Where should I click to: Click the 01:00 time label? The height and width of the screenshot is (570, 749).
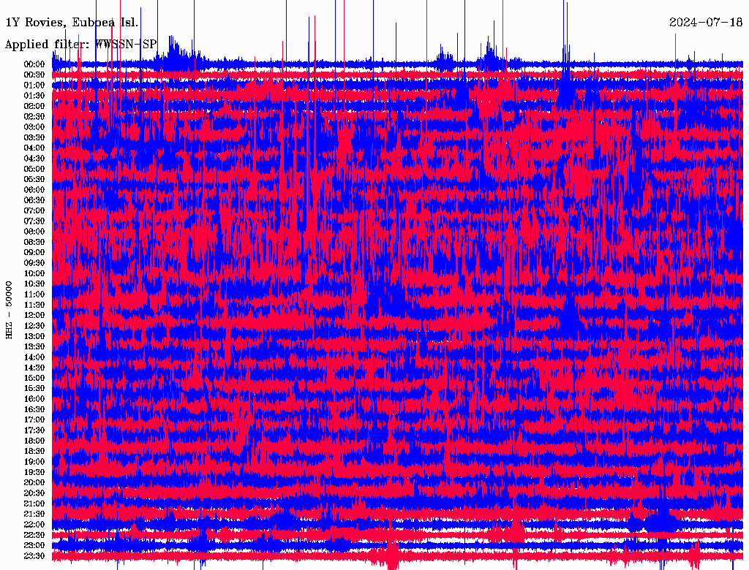[x=34, y=85]
